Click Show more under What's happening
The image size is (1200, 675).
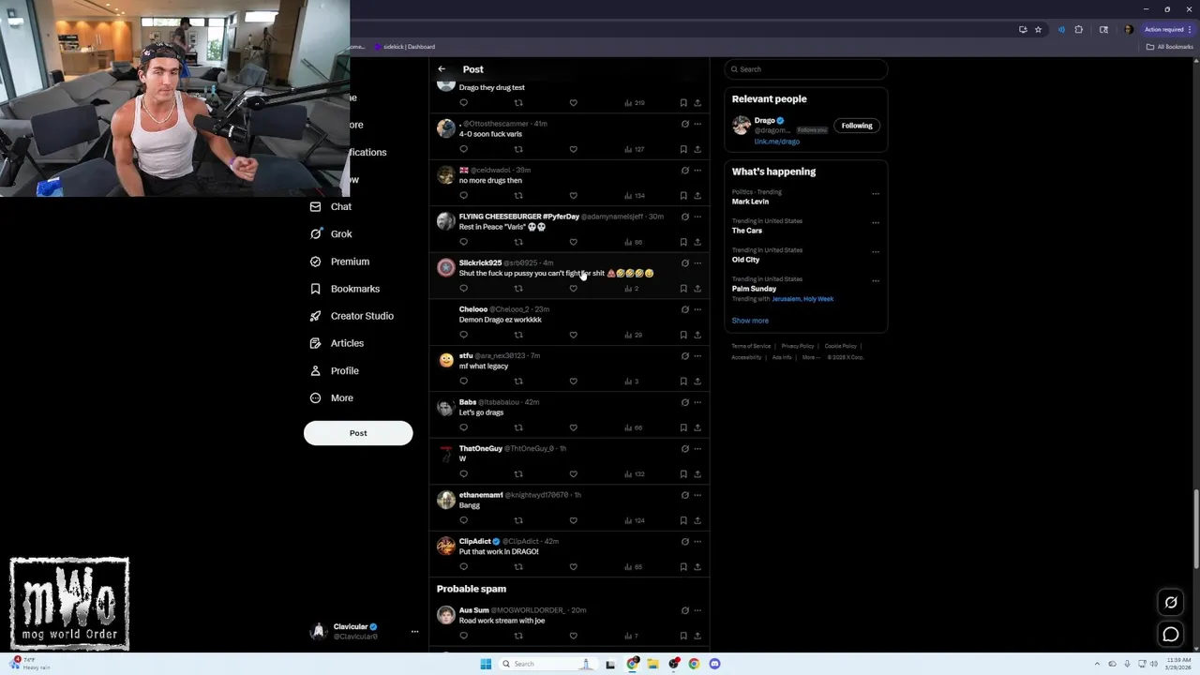click(x=750, y=321)
